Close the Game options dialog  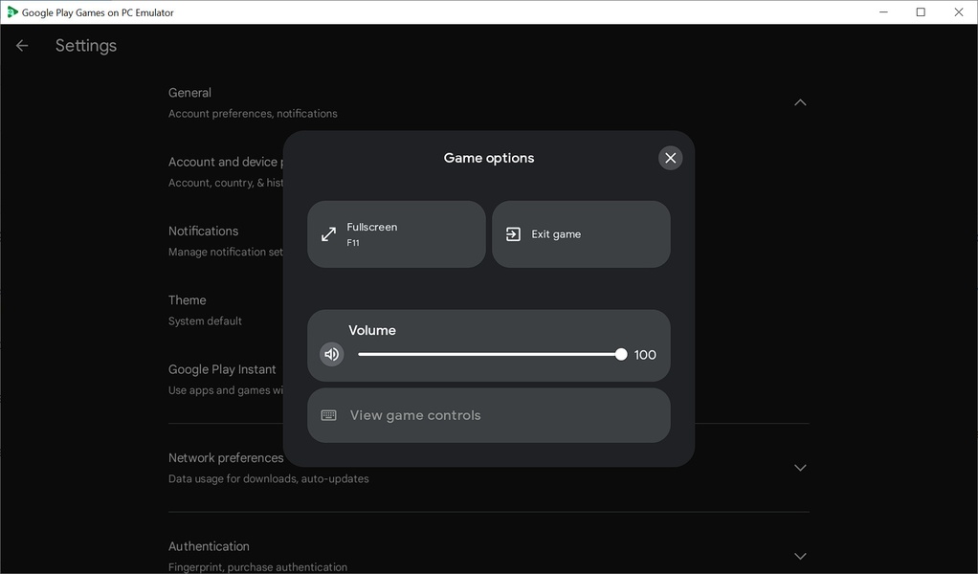670,158
